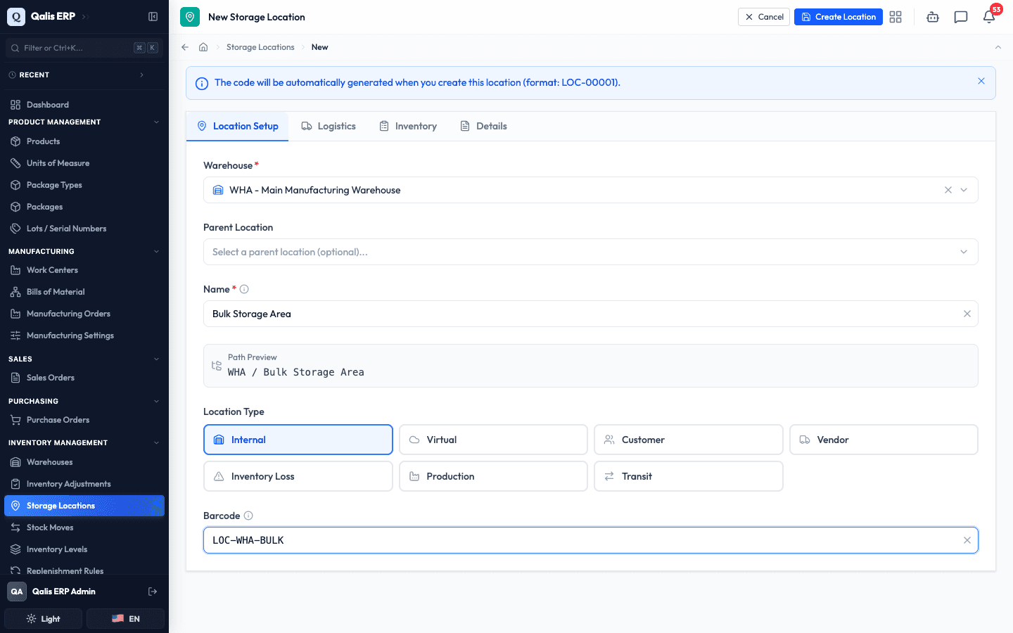Screen dimensions: 1013x633
Task: Collapse the Purchasing section
Action: click(156, 401)
